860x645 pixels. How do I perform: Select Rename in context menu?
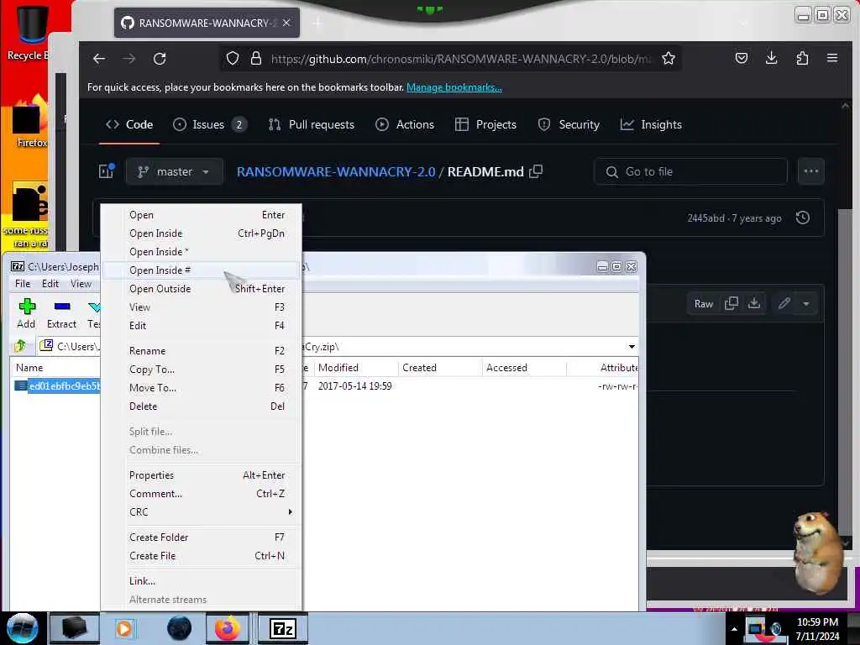click(x=202, y=351)
